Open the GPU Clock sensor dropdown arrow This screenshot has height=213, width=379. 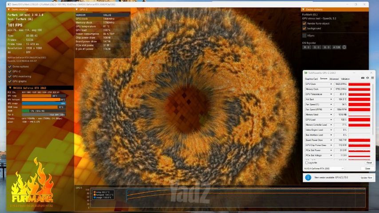pos(331,84)
